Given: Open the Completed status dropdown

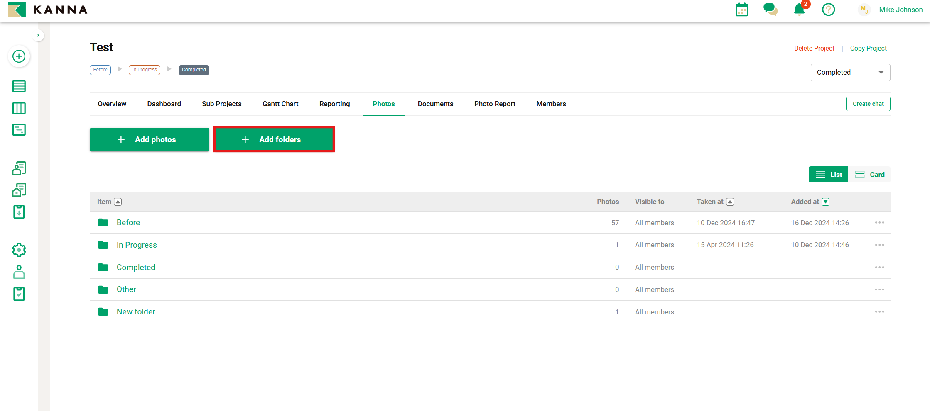Looking at the screenshot, I should [x=850, y=73].
